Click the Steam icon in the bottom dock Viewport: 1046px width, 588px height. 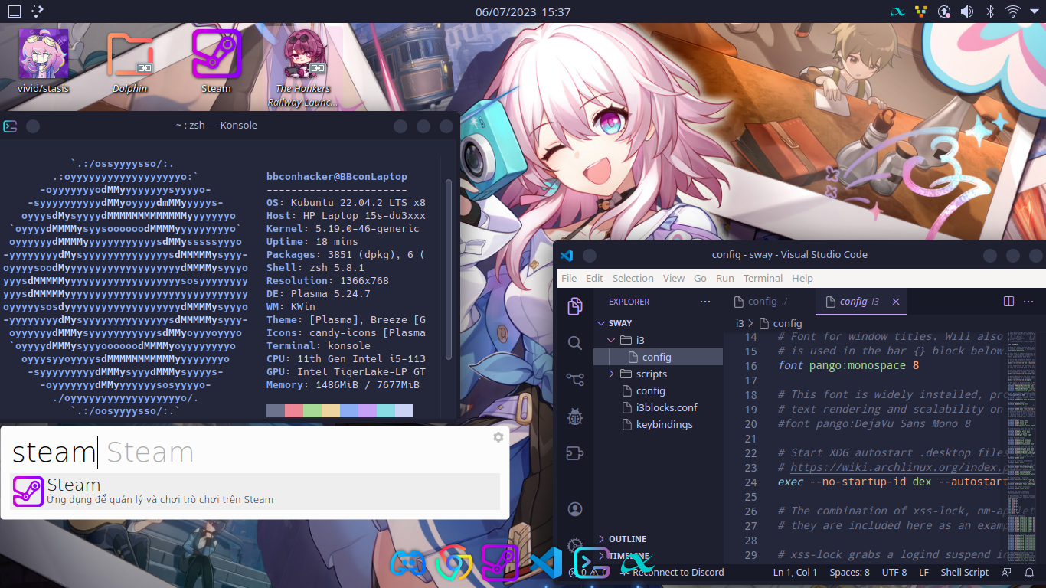[x=500, y=563]
